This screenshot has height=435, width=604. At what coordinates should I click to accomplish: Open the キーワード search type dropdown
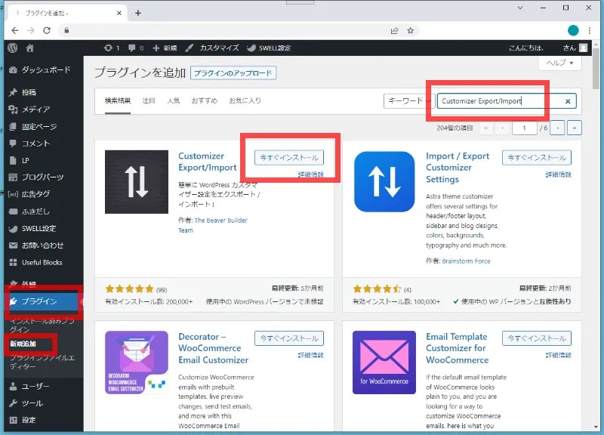[409, 101]
